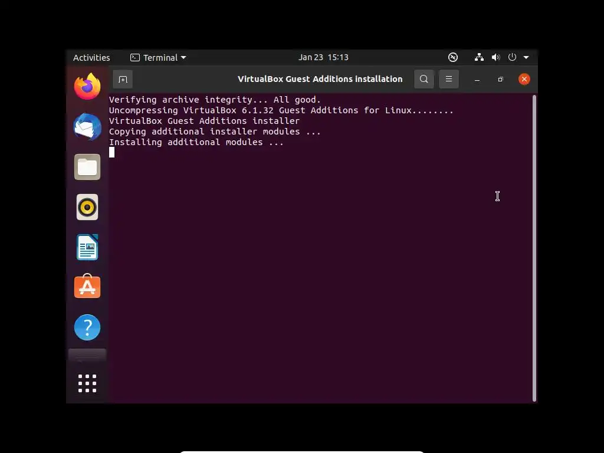This screenshot has height=453, width=604.
Task: Click the crossed-circle status indicator icon
Action: (x=453, y=57)
